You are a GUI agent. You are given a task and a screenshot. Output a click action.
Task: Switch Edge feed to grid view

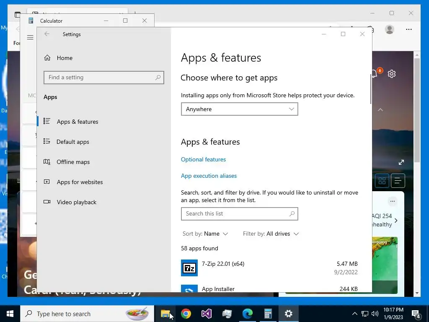point(382,181)
